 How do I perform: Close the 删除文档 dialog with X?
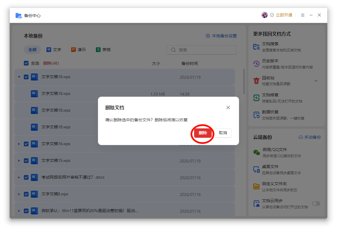(228, 108)
